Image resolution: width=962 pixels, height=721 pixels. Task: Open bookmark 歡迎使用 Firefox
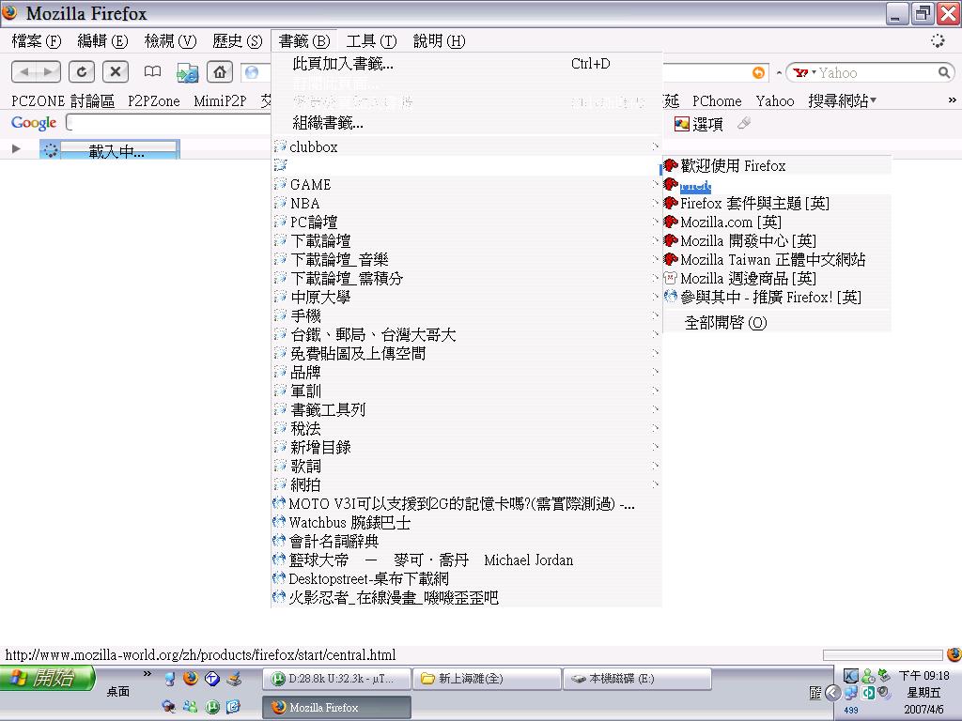pos(732,166)
